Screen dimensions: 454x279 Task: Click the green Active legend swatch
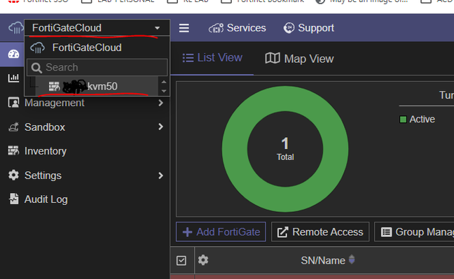pos(403,120)
